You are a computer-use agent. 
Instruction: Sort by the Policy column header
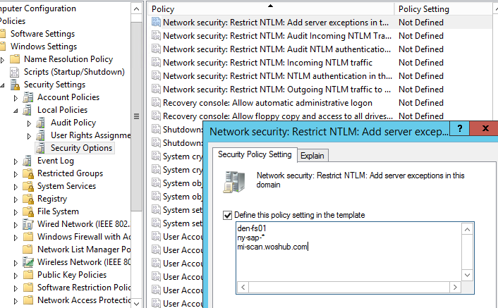pos(271,9)
